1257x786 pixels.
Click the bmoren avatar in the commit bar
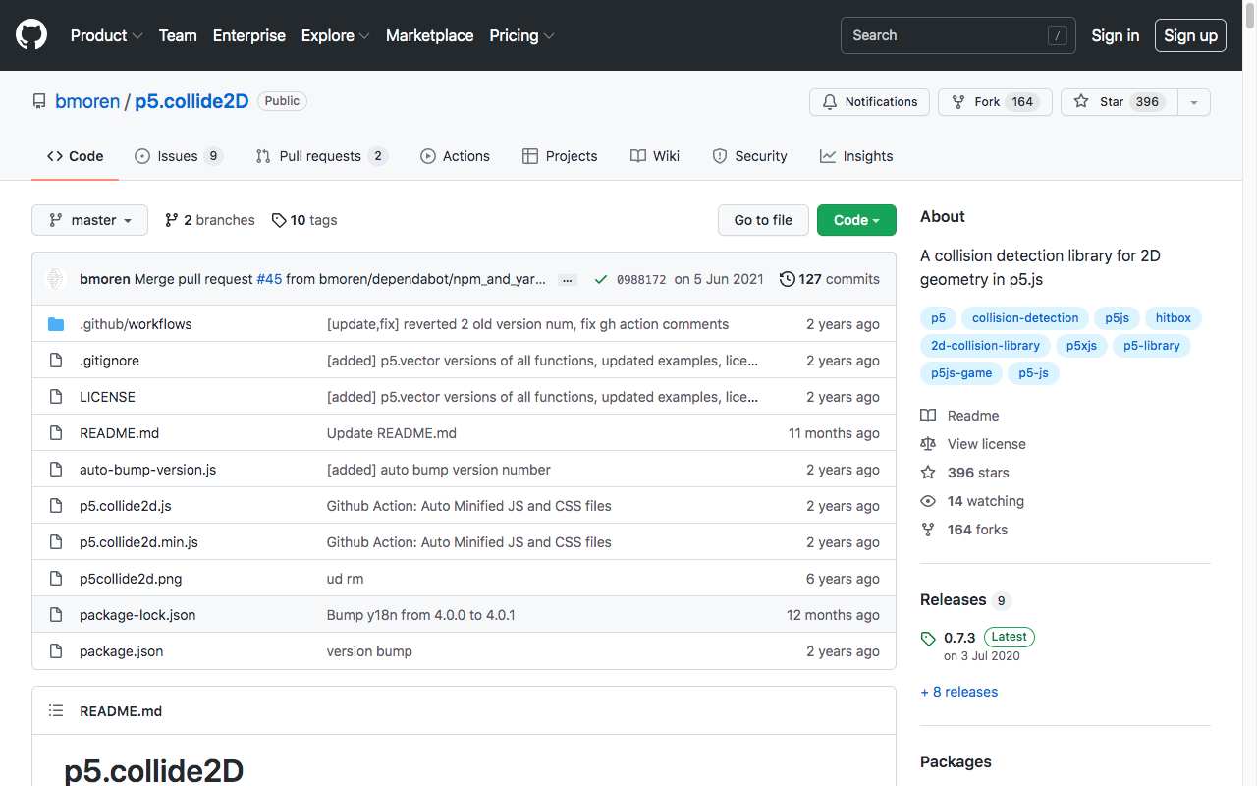[56, 279]
